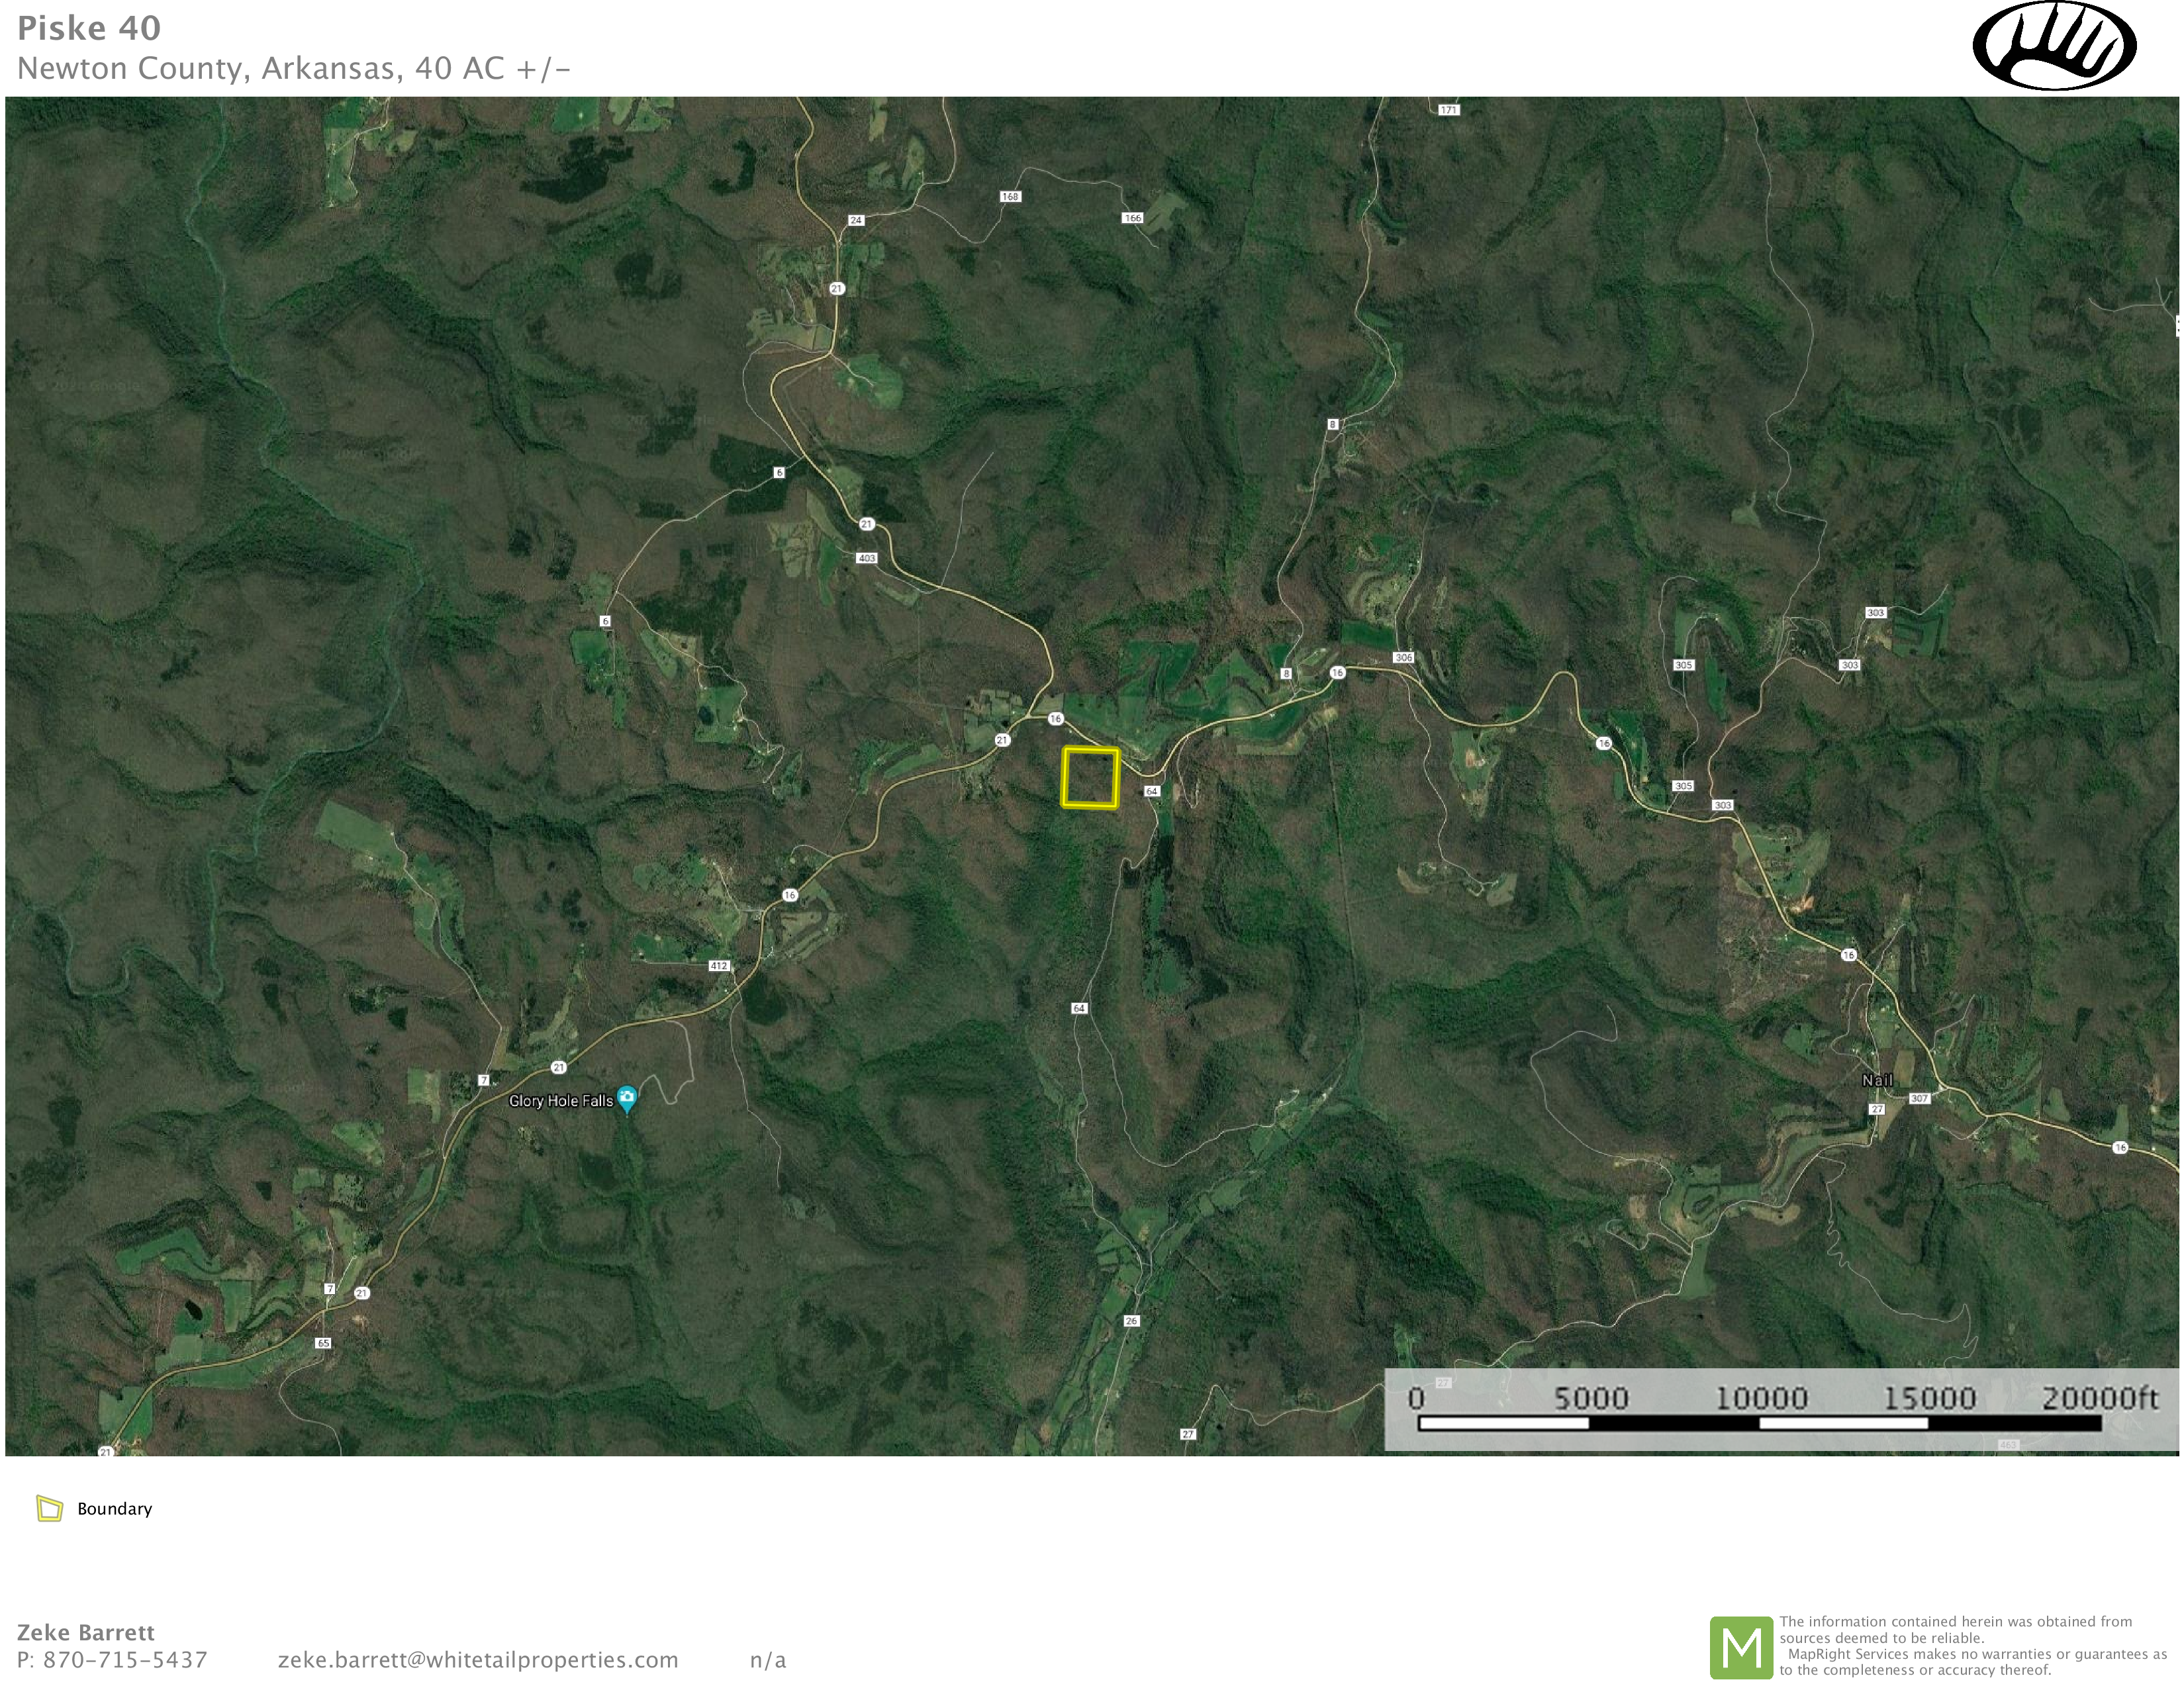Click the route 65 road shield
Screen dimensions: 2184x1688
(323, 1343)
